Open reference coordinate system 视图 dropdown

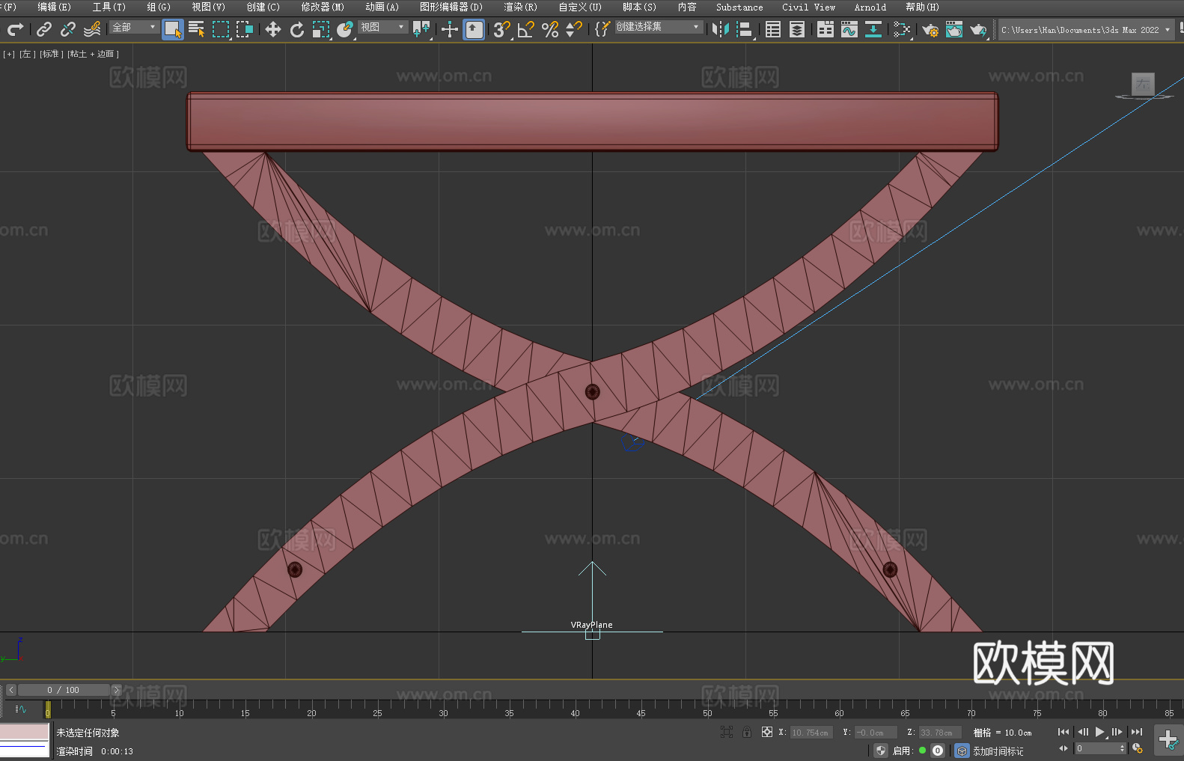click(x=382, y=27)
